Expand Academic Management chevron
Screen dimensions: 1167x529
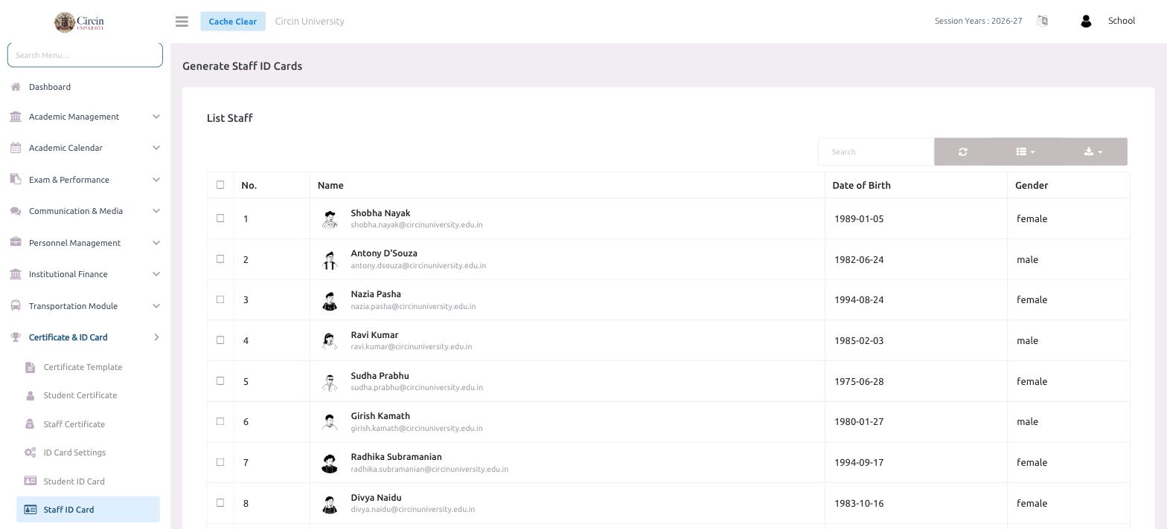(156, 117)
